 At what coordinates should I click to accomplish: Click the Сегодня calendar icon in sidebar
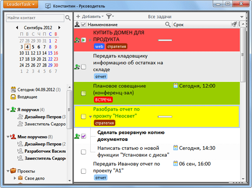click(13, 89)
